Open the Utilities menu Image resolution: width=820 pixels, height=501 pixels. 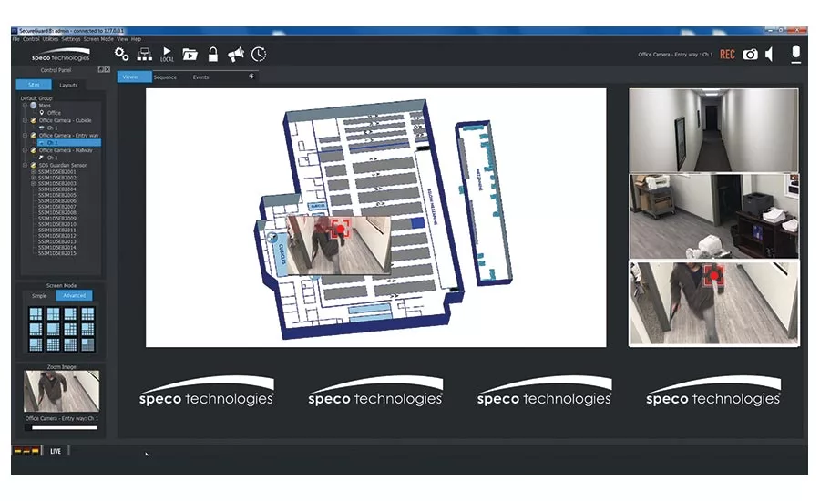tap(50, 39)
